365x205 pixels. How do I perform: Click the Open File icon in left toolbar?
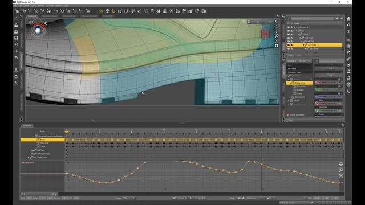16,25
